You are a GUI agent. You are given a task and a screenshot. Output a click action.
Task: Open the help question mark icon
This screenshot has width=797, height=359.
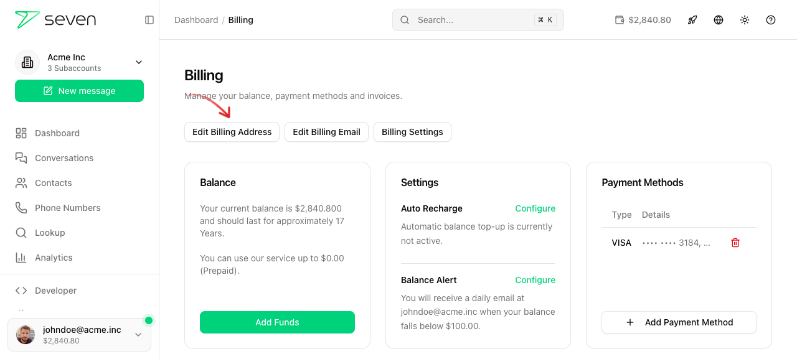click(x=771, y=20)
